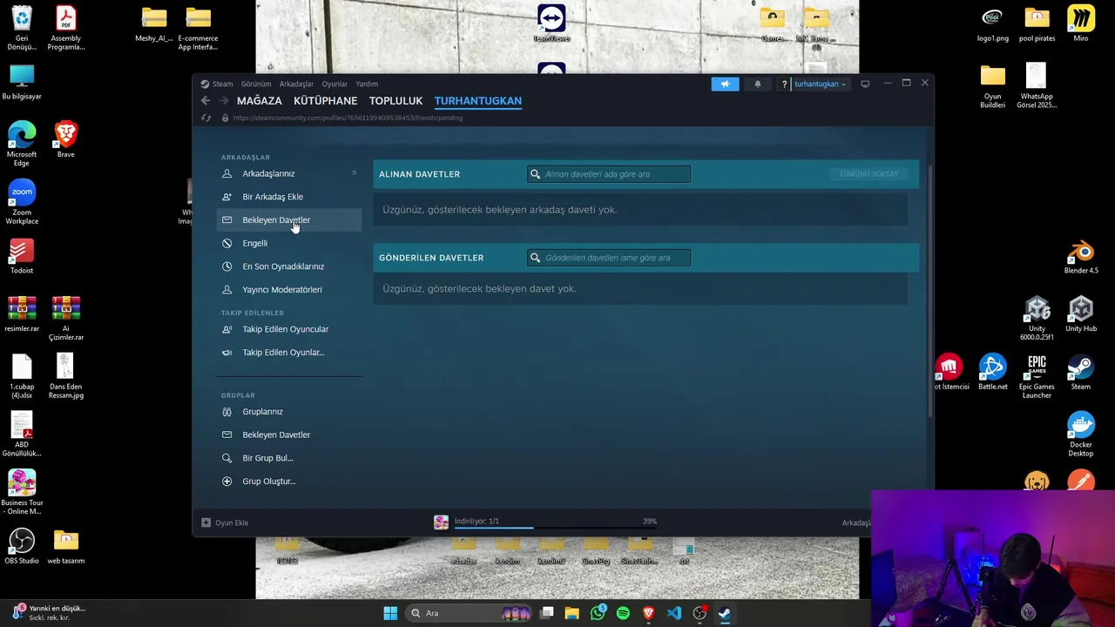Select the Blender 4.5 desktop icon
Screen dimensions: 1115x627
point(1081,257)
